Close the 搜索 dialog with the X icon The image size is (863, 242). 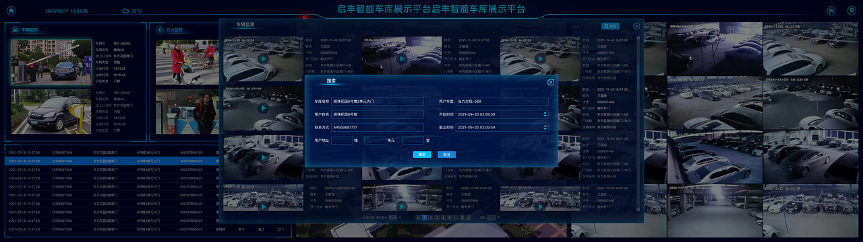[551, 82]
